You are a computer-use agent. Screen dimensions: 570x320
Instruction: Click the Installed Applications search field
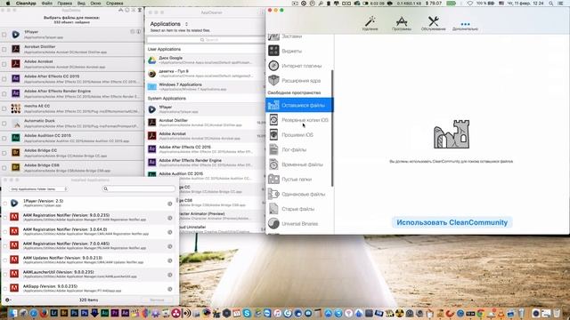pyautogui.click(x=139, y=188)
